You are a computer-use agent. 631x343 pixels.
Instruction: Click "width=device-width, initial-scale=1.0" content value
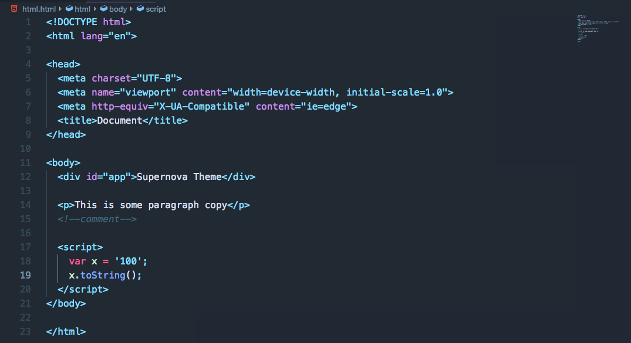[x=338, y=93]
